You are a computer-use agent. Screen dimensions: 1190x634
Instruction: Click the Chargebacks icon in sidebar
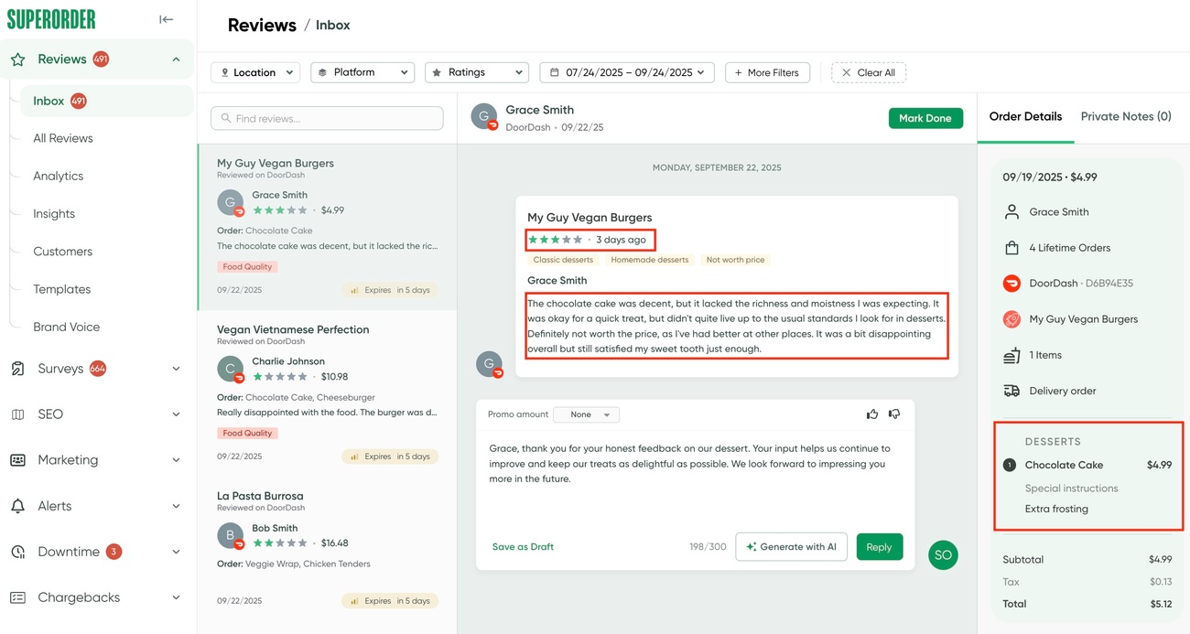pyautogui.click(x=18, y=597)
